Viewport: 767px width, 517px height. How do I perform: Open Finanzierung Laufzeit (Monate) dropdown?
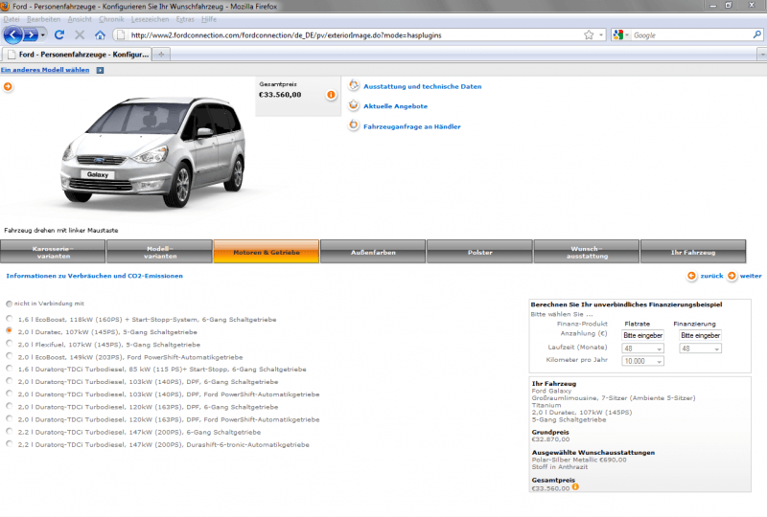(x=700, y=348)
